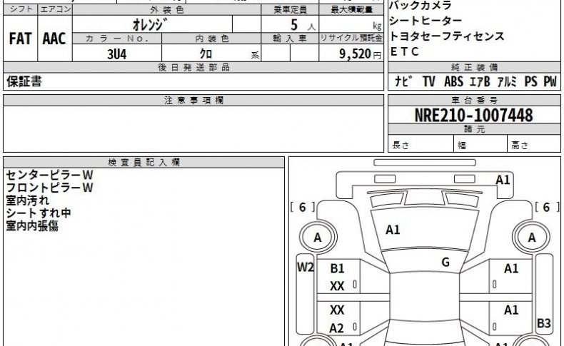Click the 輸入車 header
Image resolution: width=564 pixels, height=346 pixels.
tap(290, 39)
